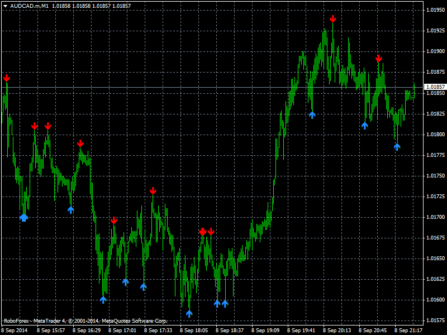Click the 1.01675 price scale label
Viewport: 447px width, 335px height.
tap(435, 238)
